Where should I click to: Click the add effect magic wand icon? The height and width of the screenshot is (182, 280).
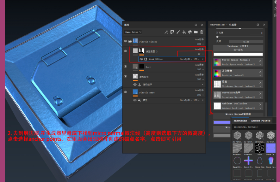(x=166, y=32)
